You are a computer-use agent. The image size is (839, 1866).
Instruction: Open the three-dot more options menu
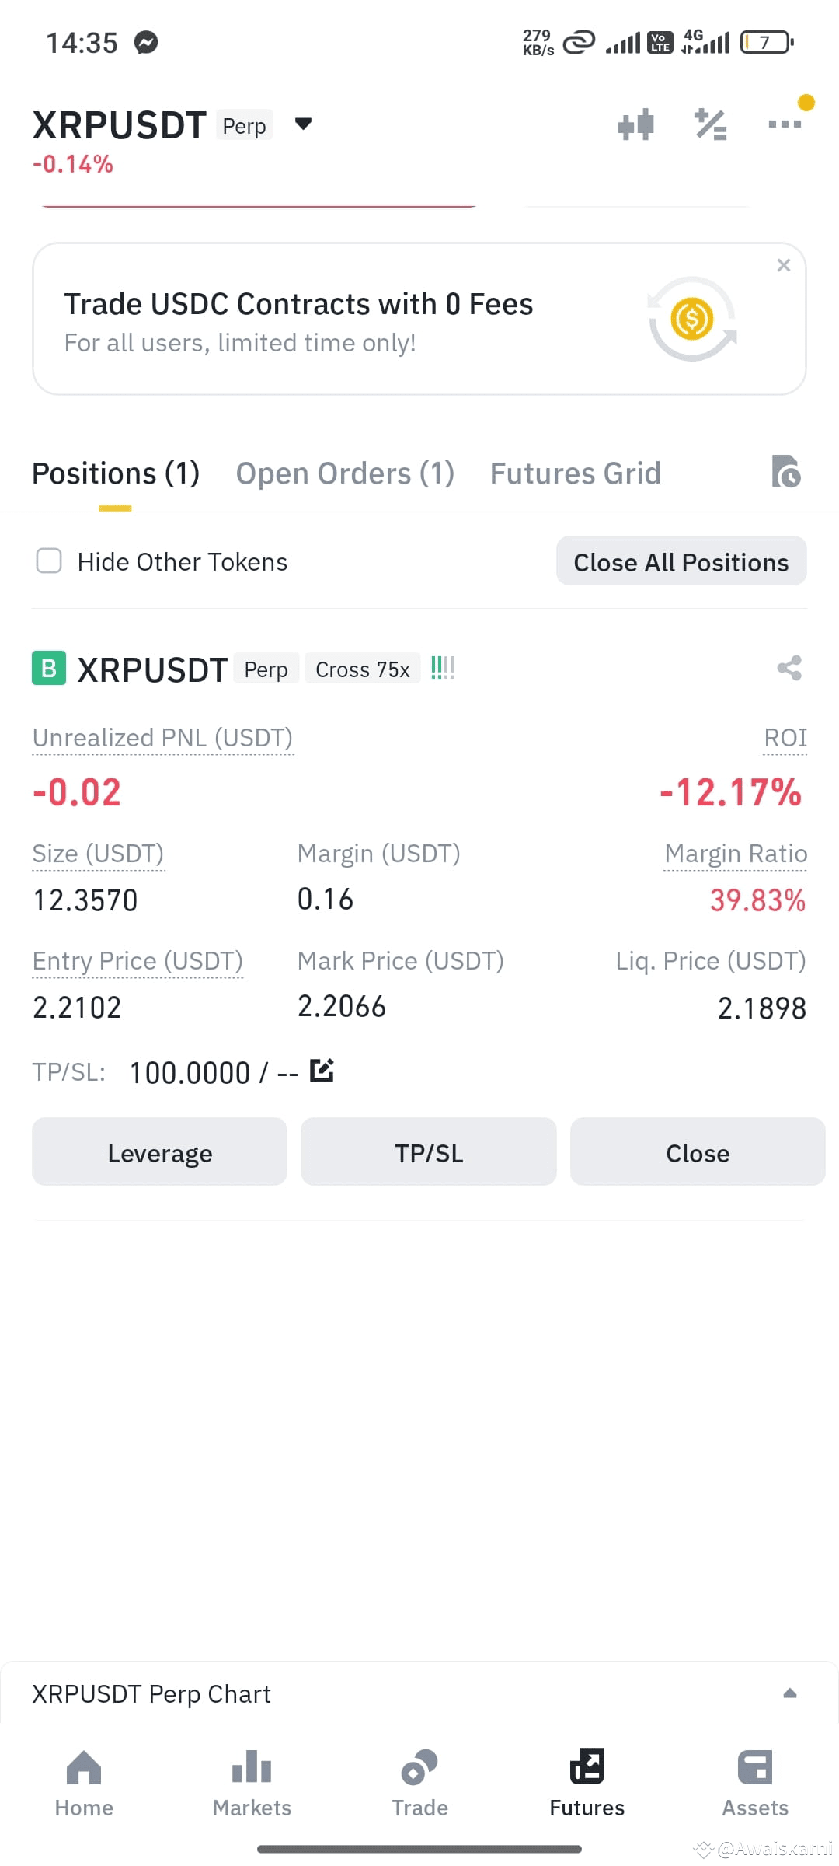(x=785, y=124)
